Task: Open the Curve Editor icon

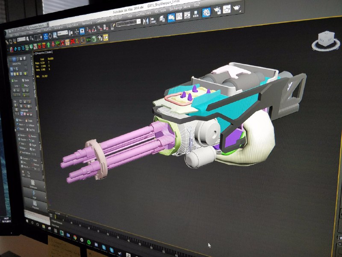Action: (179, 16)
